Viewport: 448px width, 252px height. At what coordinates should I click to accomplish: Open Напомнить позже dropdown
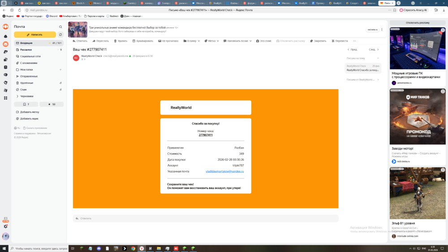tap(237, 41)
